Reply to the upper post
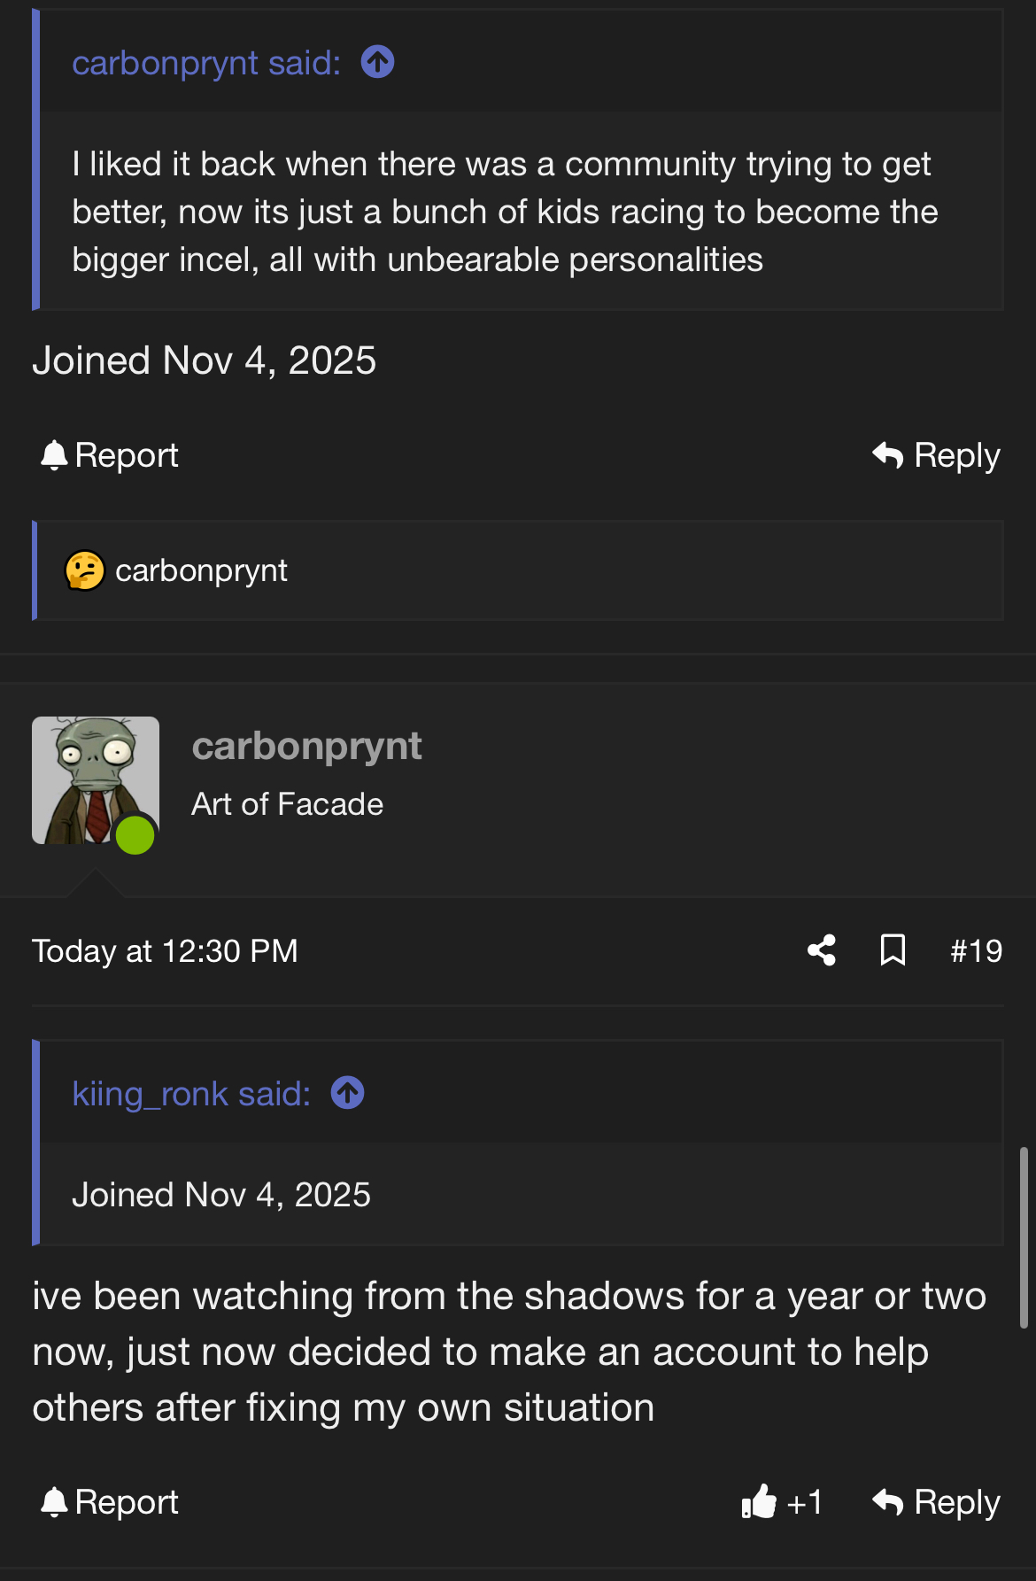Image resolution: width=1036 pixels, height=1581 pixels. pyautogui.click(x=936, y=455)
